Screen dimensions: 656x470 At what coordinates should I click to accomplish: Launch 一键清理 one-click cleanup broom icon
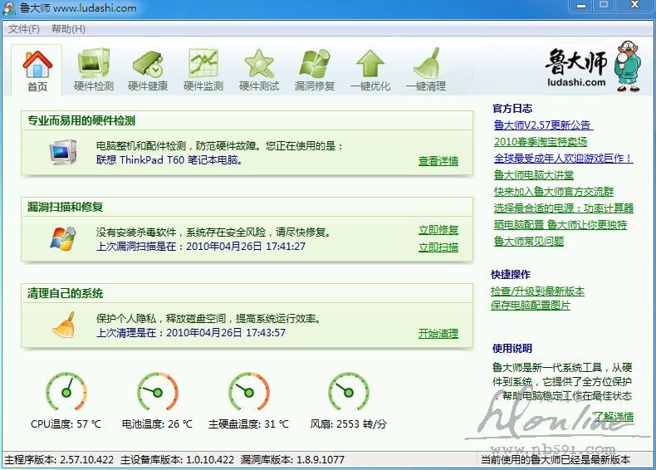425,69
